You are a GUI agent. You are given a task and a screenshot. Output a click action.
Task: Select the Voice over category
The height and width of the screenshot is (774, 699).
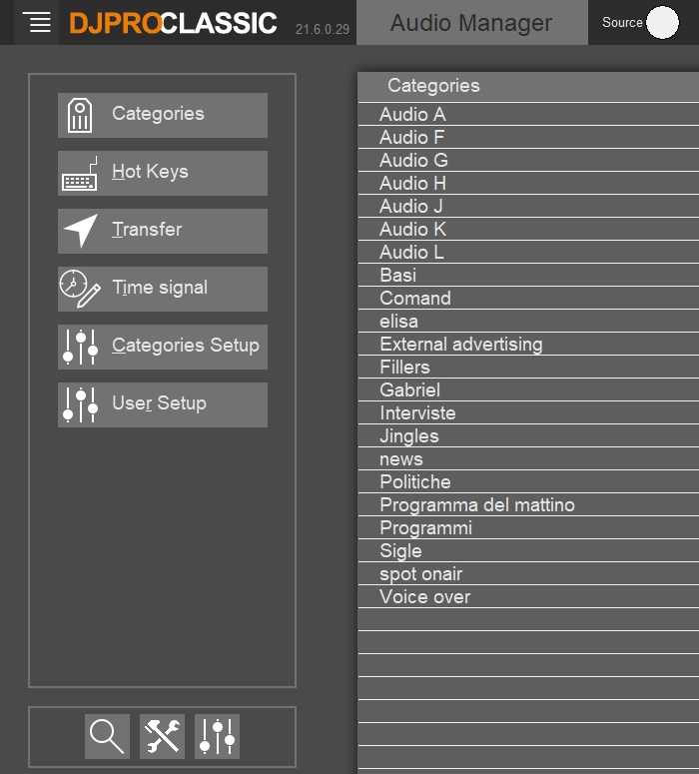(424, 597)
